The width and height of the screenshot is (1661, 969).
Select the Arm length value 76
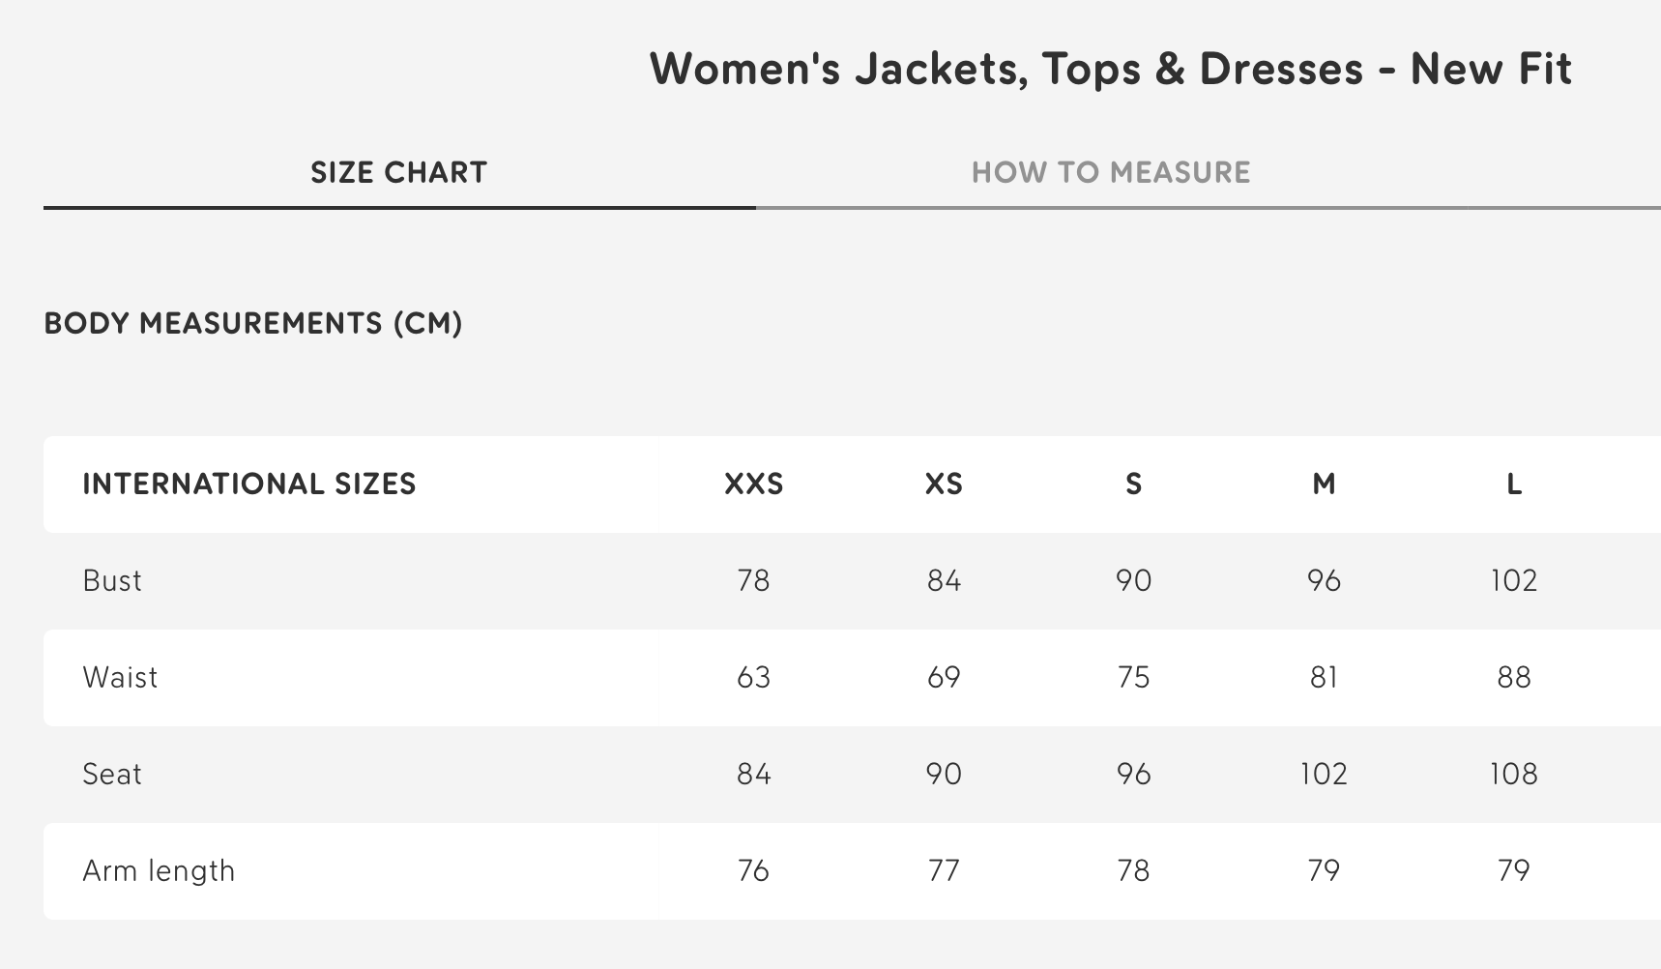(753, 870)
